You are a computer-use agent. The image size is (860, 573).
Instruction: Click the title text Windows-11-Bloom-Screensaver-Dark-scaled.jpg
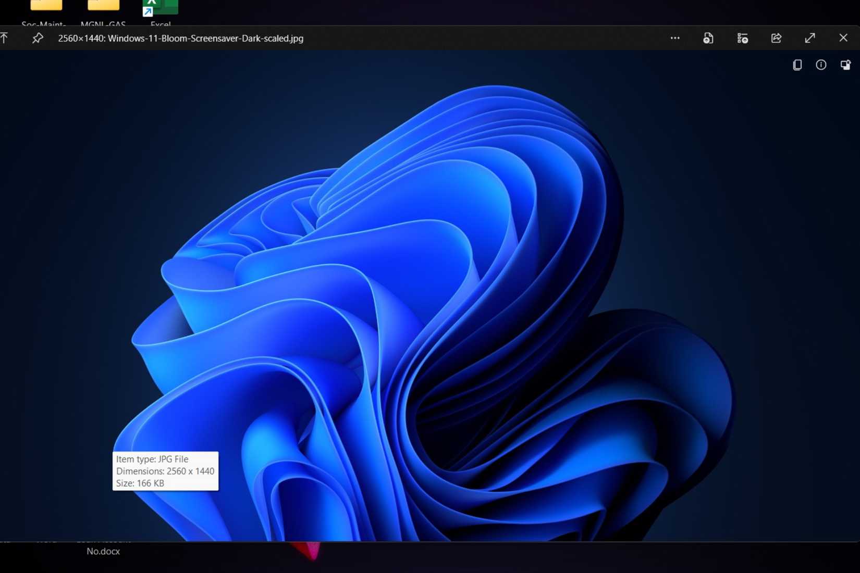click(x=205, y=39)
